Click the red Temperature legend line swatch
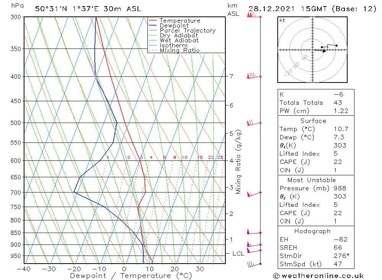The width and height of the screenshot is (382, 280). pyautogui.click(x=152, y=20)
